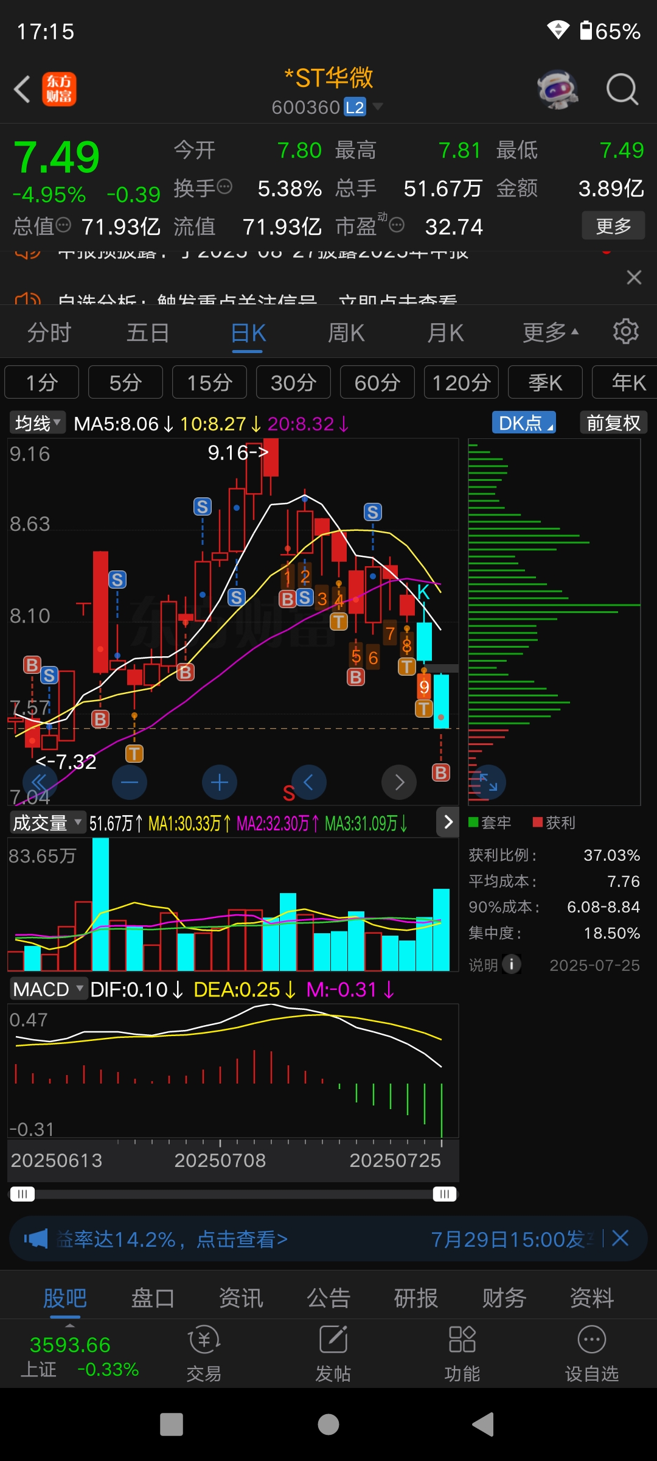The height and width of the screenshot is (1461, 657).
Task: Jump to earliest with double-left arrow
Action: click(x=40, y=782)
